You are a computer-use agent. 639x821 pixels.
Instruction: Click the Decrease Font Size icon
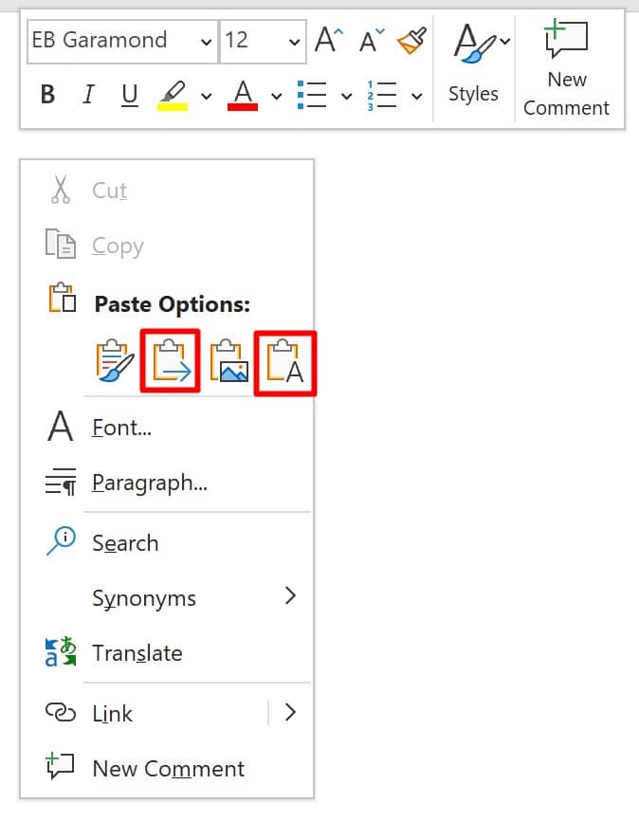372,41
